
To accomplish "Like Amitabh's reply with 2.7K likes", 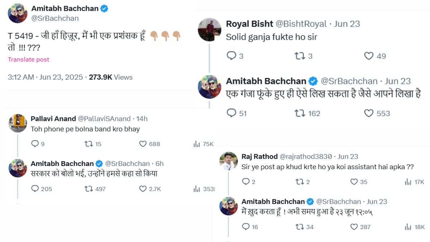I will coord(143,189).
